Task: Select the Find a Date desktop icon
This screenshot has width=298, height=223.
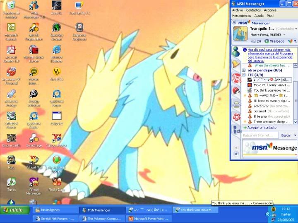Action: (x=57, y=185)
